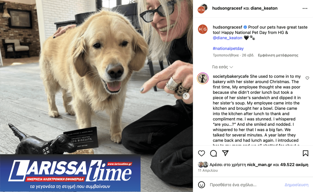Image resolution: width=313 pixels, height=192 pixels.
Task: Expand the 'Για εσάς' comment sort dropdown
Action: [223, 67]
